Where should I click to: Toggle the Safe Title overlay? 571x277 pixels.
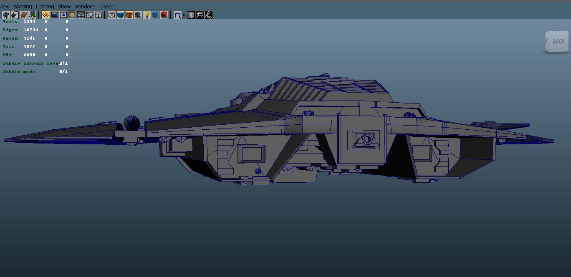tap(99, 15)
